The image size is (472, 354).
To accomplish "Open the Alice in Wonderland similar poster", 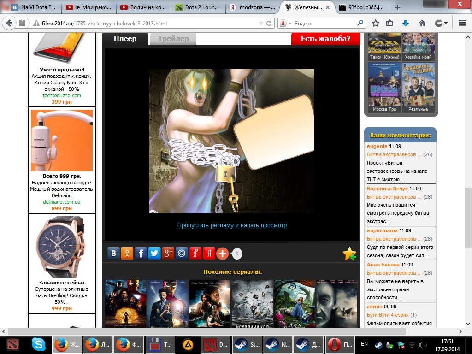I will (295, 303).
